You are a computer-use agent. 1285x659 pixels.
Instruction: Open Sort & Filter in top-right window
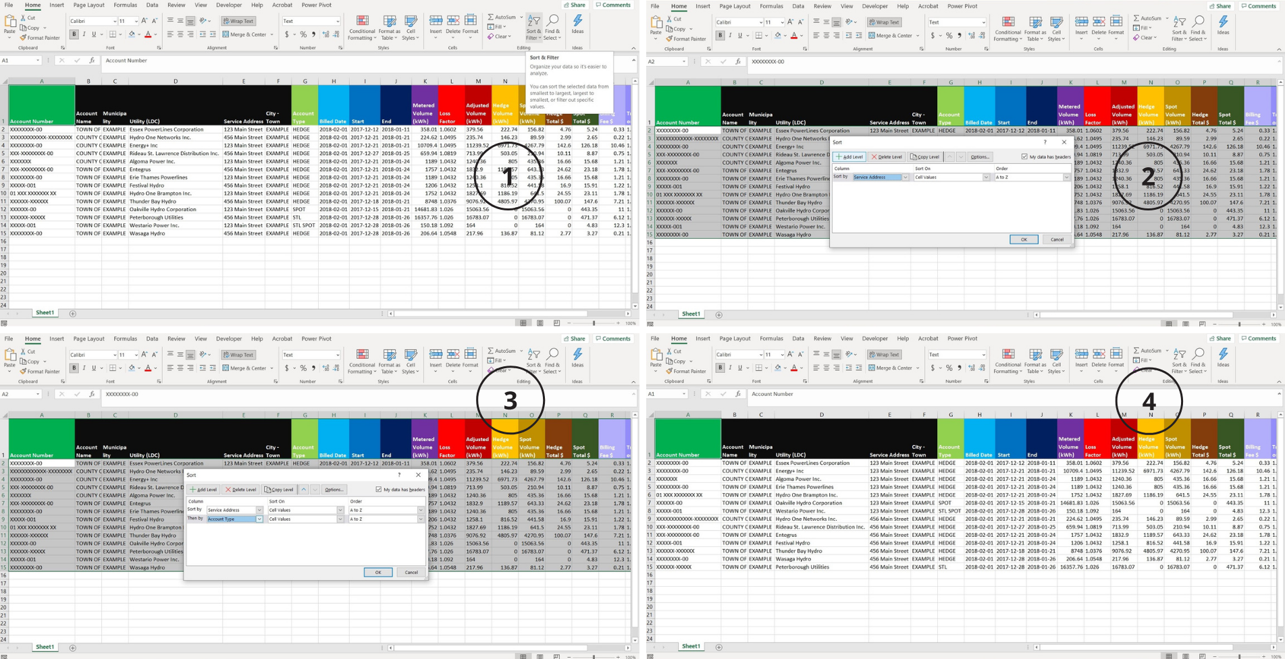(x=1179, y=29)
